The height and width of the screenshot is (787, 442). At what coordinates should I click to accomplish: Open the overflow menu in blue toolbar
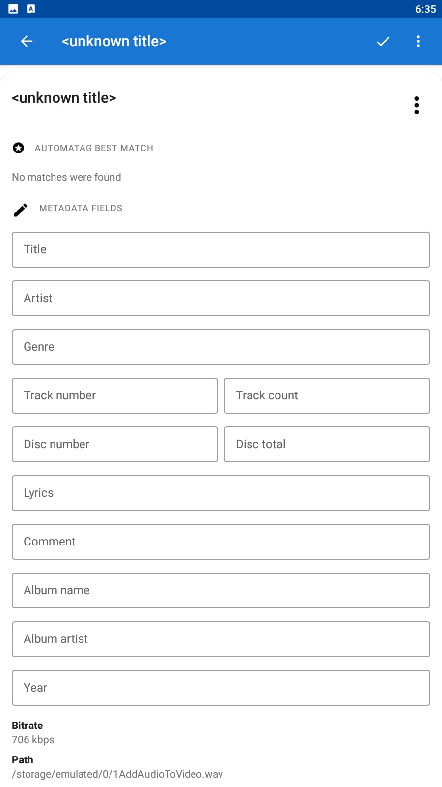418,41
